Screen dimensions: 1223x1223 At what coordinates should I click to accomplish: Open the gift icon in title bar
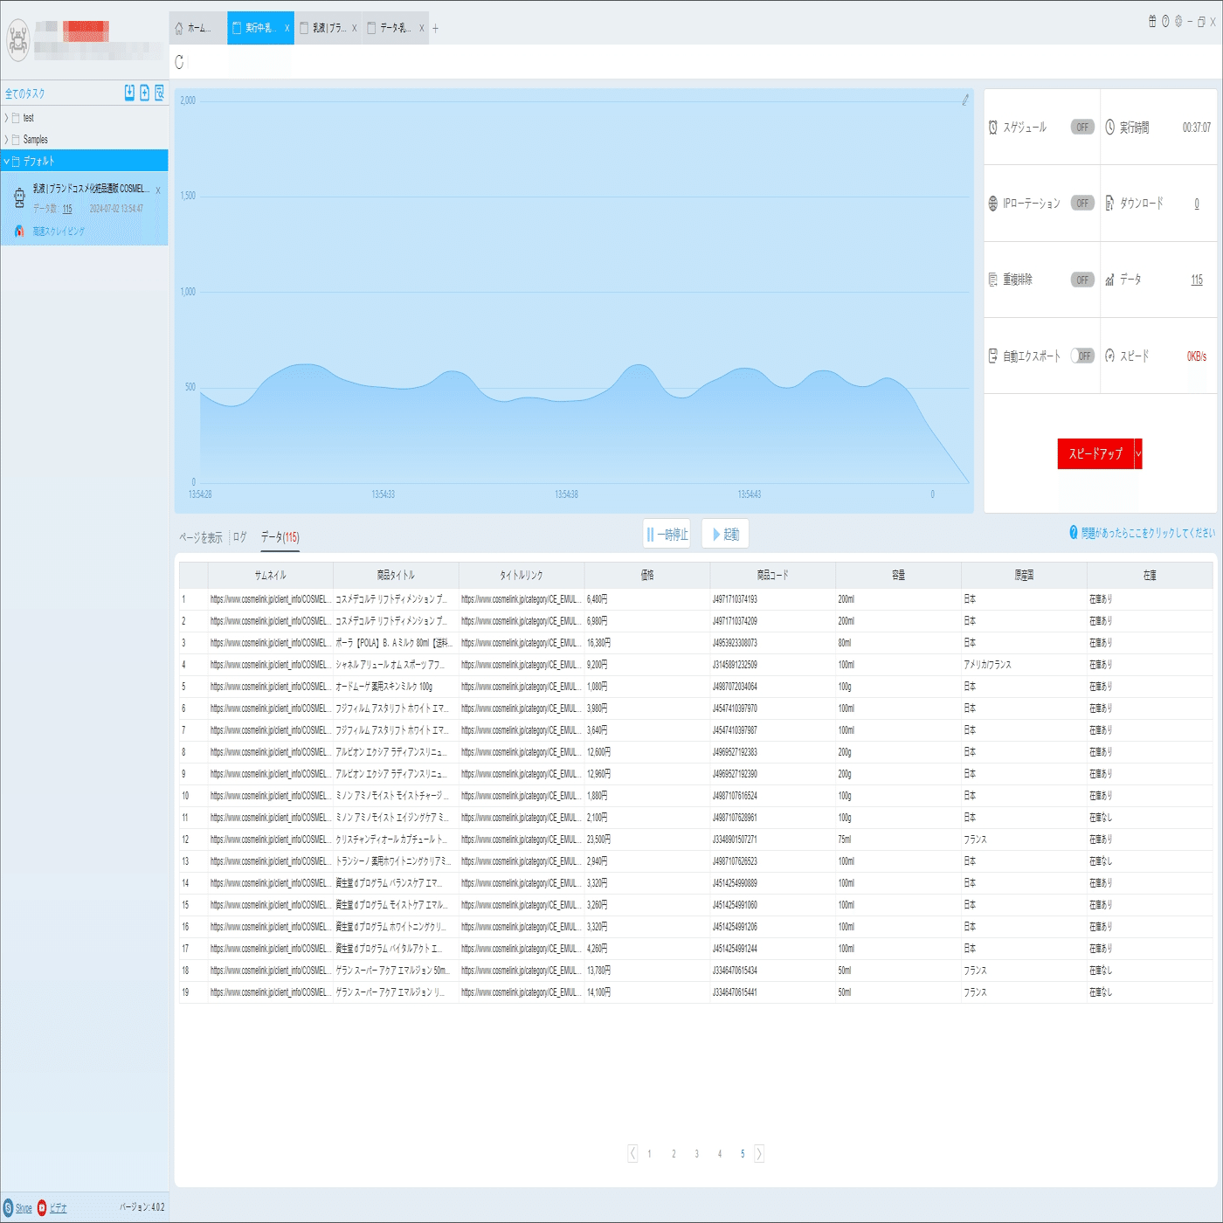point(1152,21)
